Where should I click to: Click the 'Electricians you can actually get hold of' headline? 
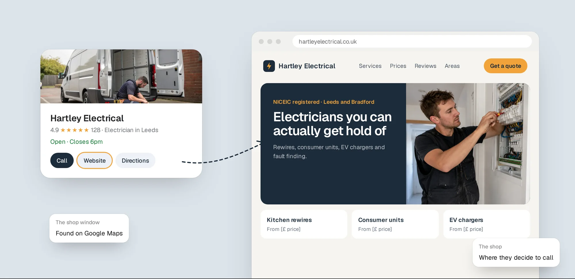332,124
